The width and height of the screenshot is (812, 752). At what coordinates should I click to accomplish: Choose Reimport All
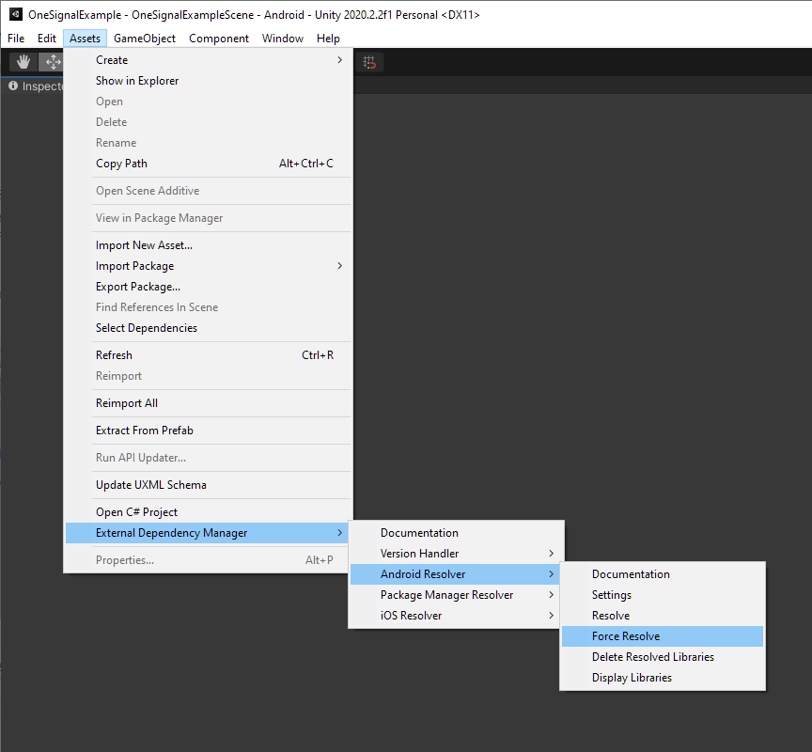tap(209, 403)
